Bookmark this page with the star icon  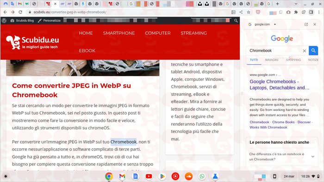click(249, 12)
